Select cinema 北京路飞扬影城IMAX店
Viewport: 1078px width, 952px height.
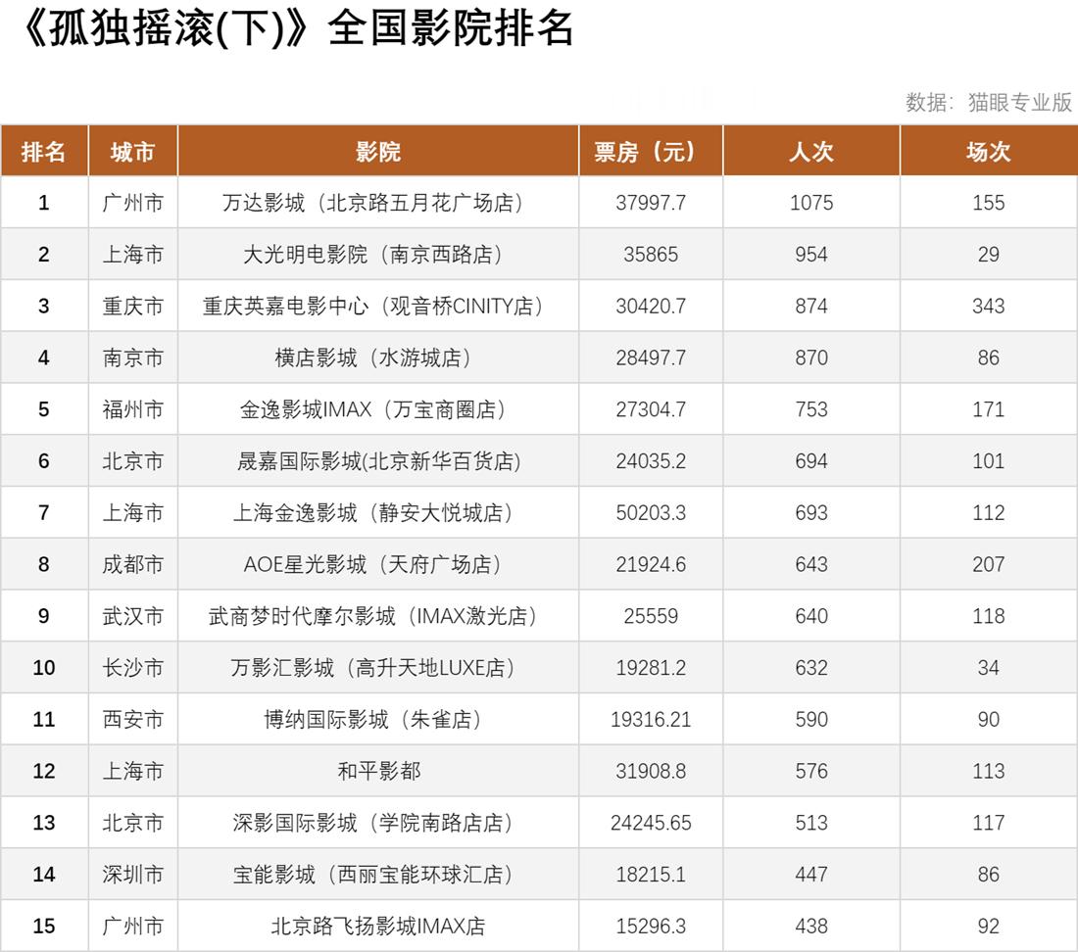378,926
